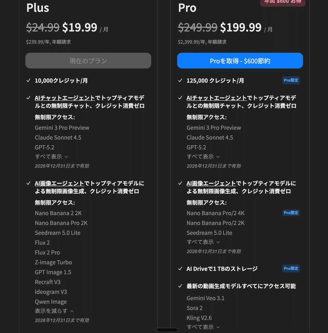Screen dimensions: 328x333
Task: Open AIチャットエージェント link in Pro plan
Action: point(216,98)
